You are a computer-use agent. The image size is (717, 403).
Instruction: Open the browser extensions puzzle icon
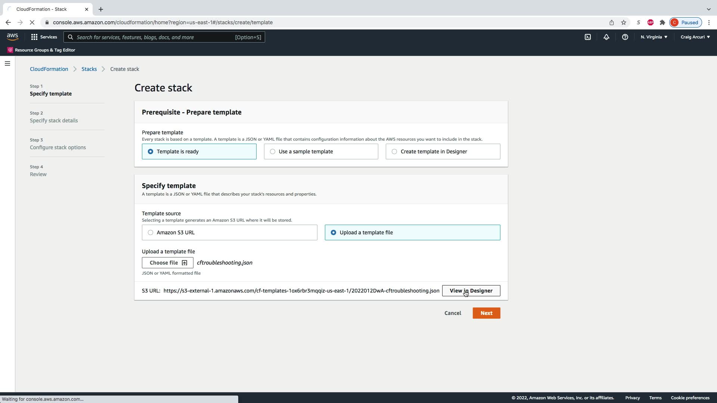(x=662, y=22)
